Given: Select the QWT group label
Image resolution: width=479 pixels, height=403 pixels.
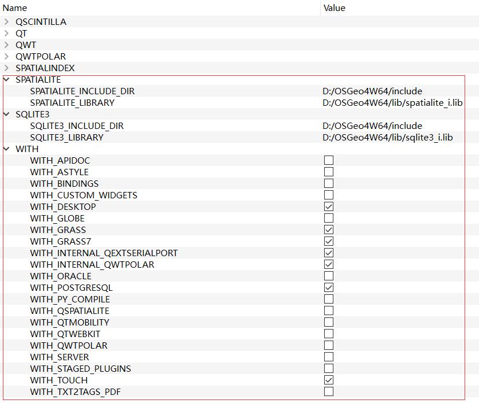Looking at the screenshot, I should click(x=25, y=45).
